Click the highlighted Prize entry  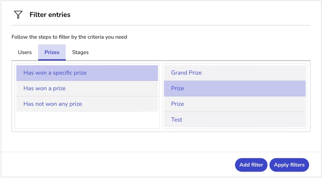tap(235, 88)
